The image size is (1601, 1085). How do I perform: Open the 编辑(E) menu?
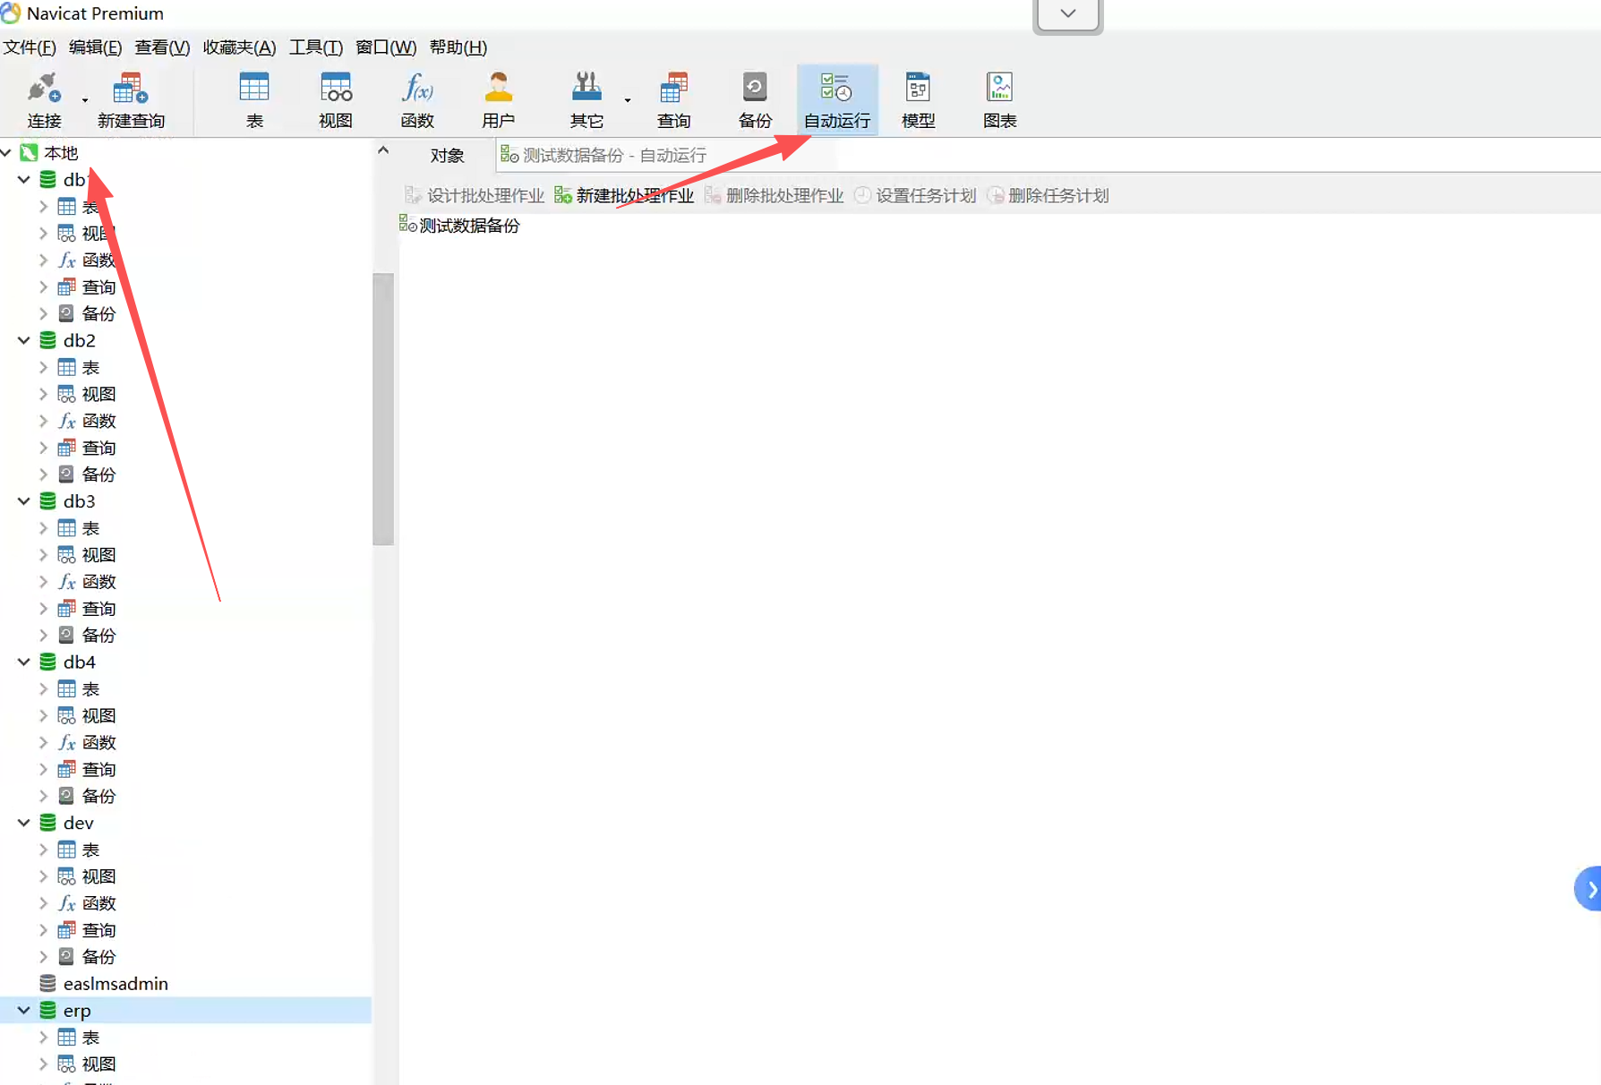(95, 47)
